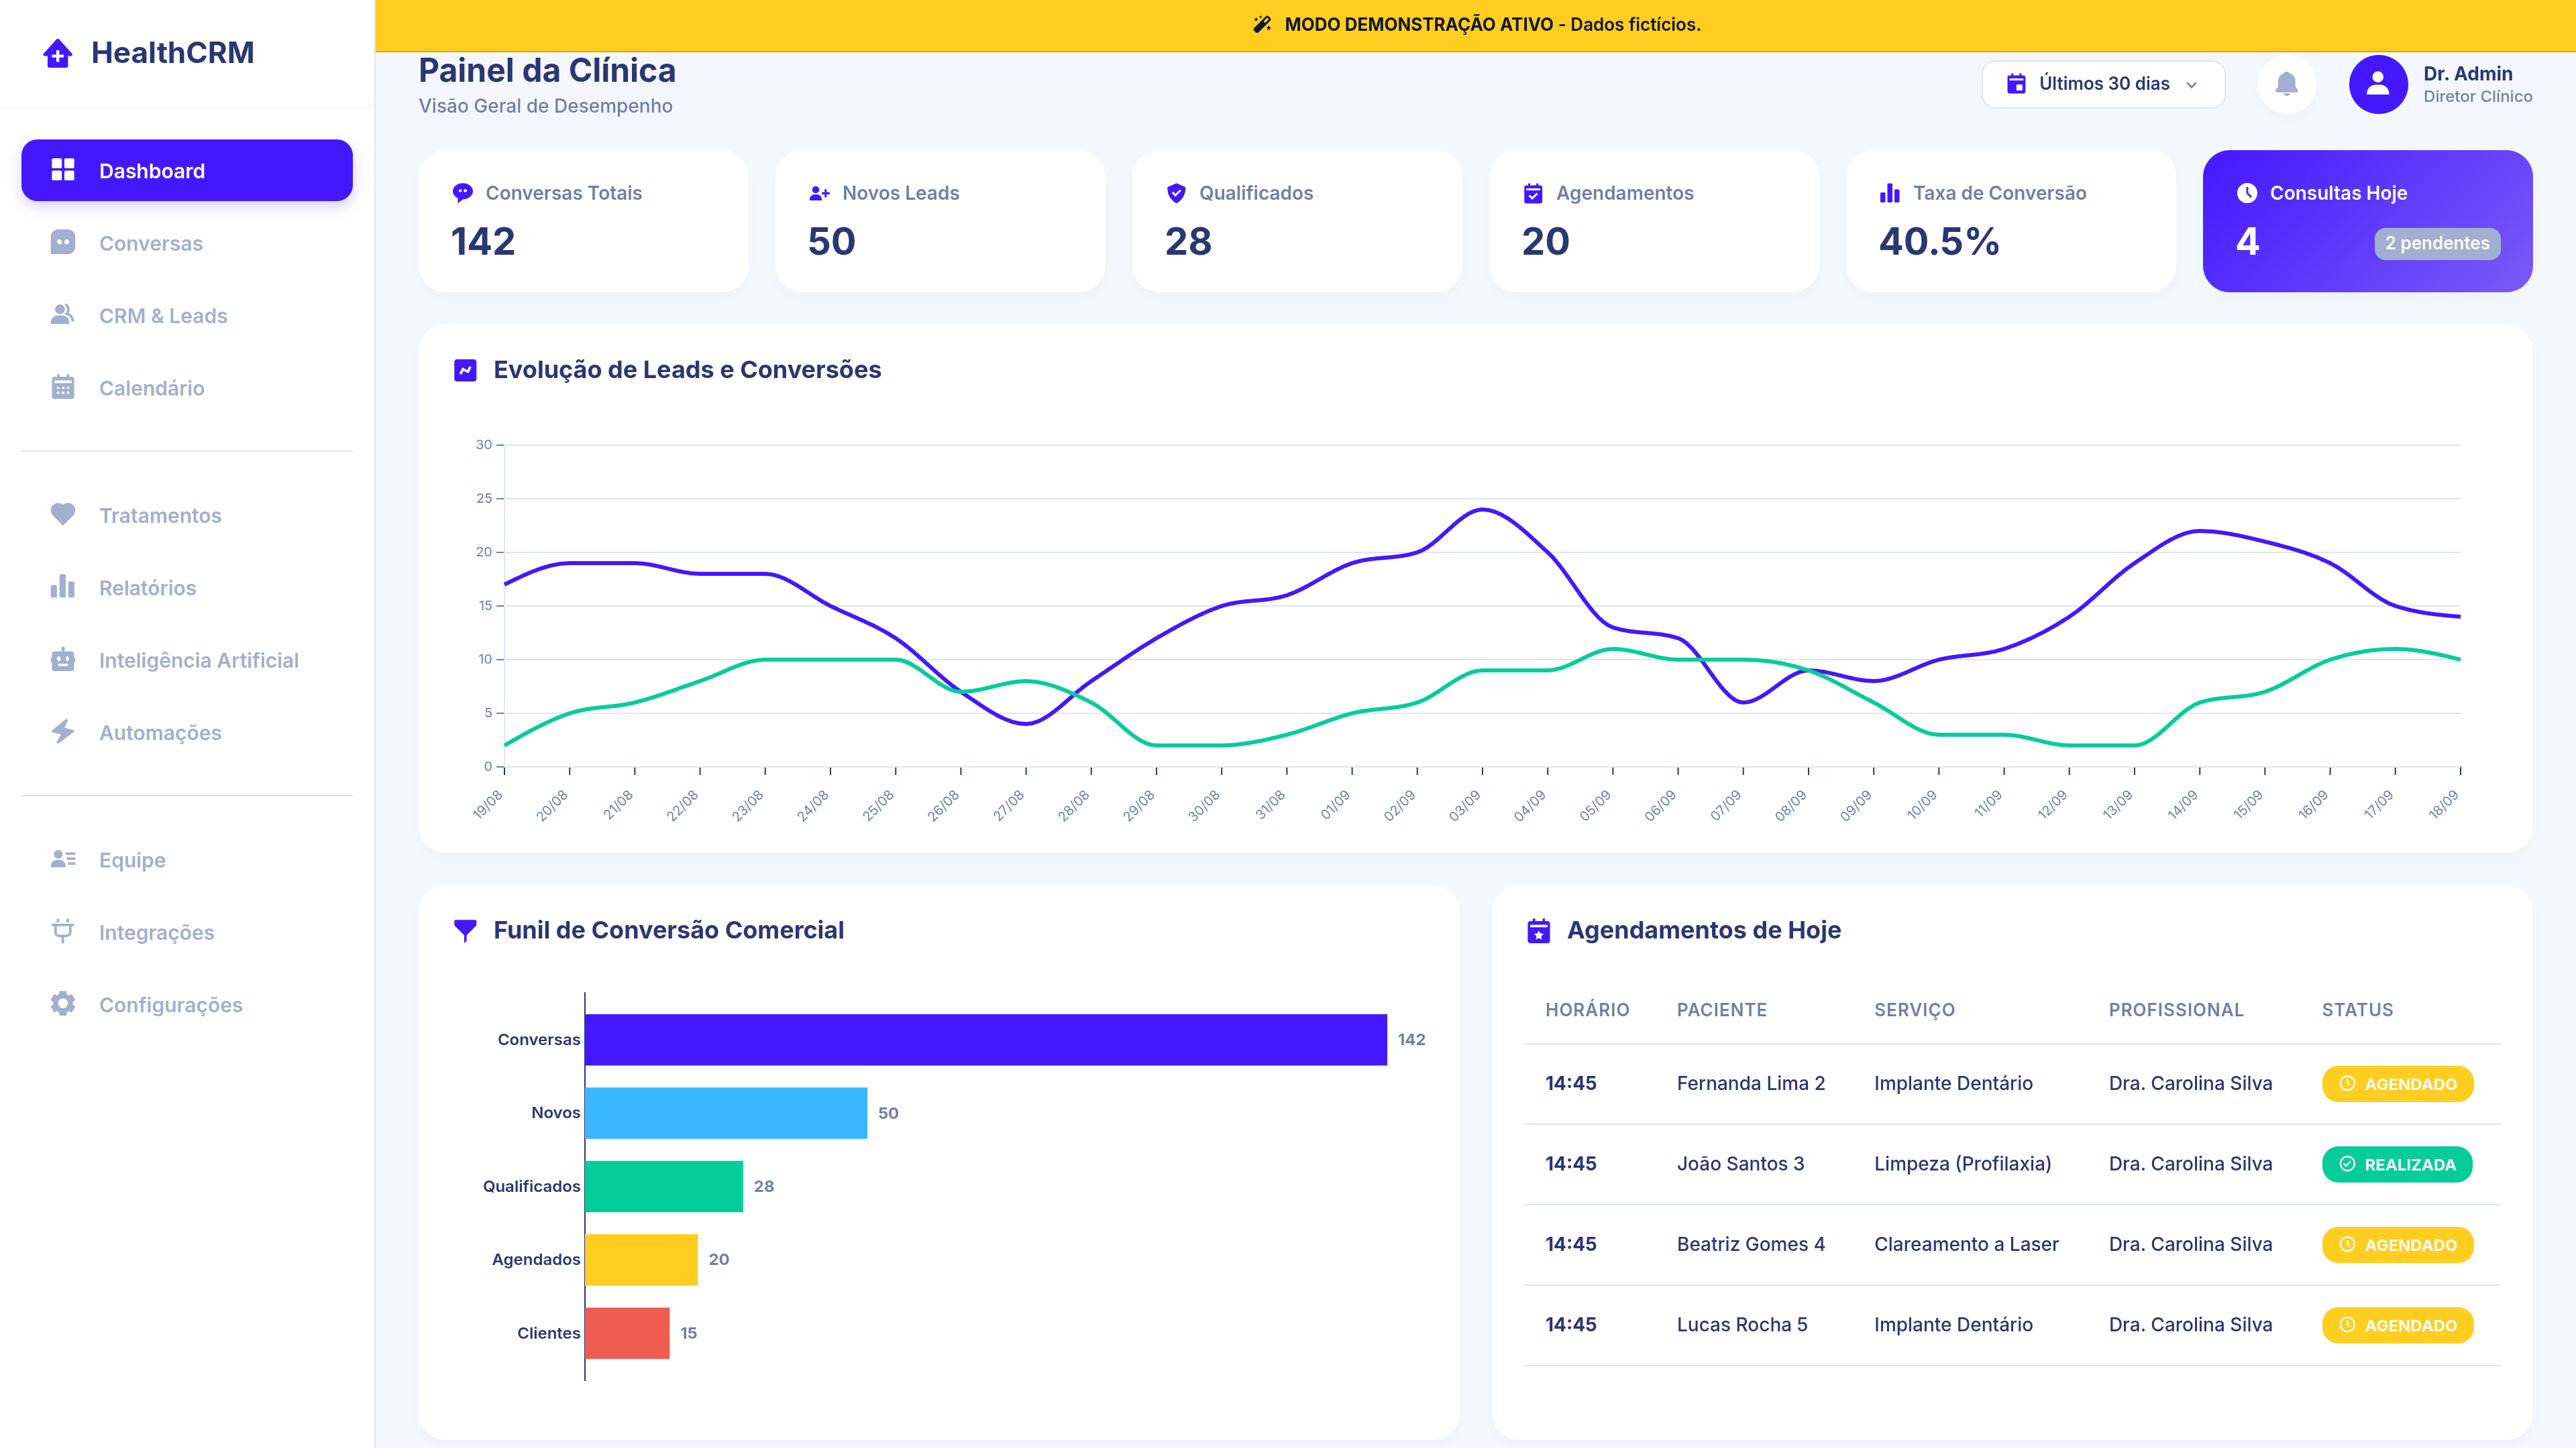Click AGENDADO status for Beatriz Gomes 4
2576x1448 pixels.
click(x=2397, y=1245)
